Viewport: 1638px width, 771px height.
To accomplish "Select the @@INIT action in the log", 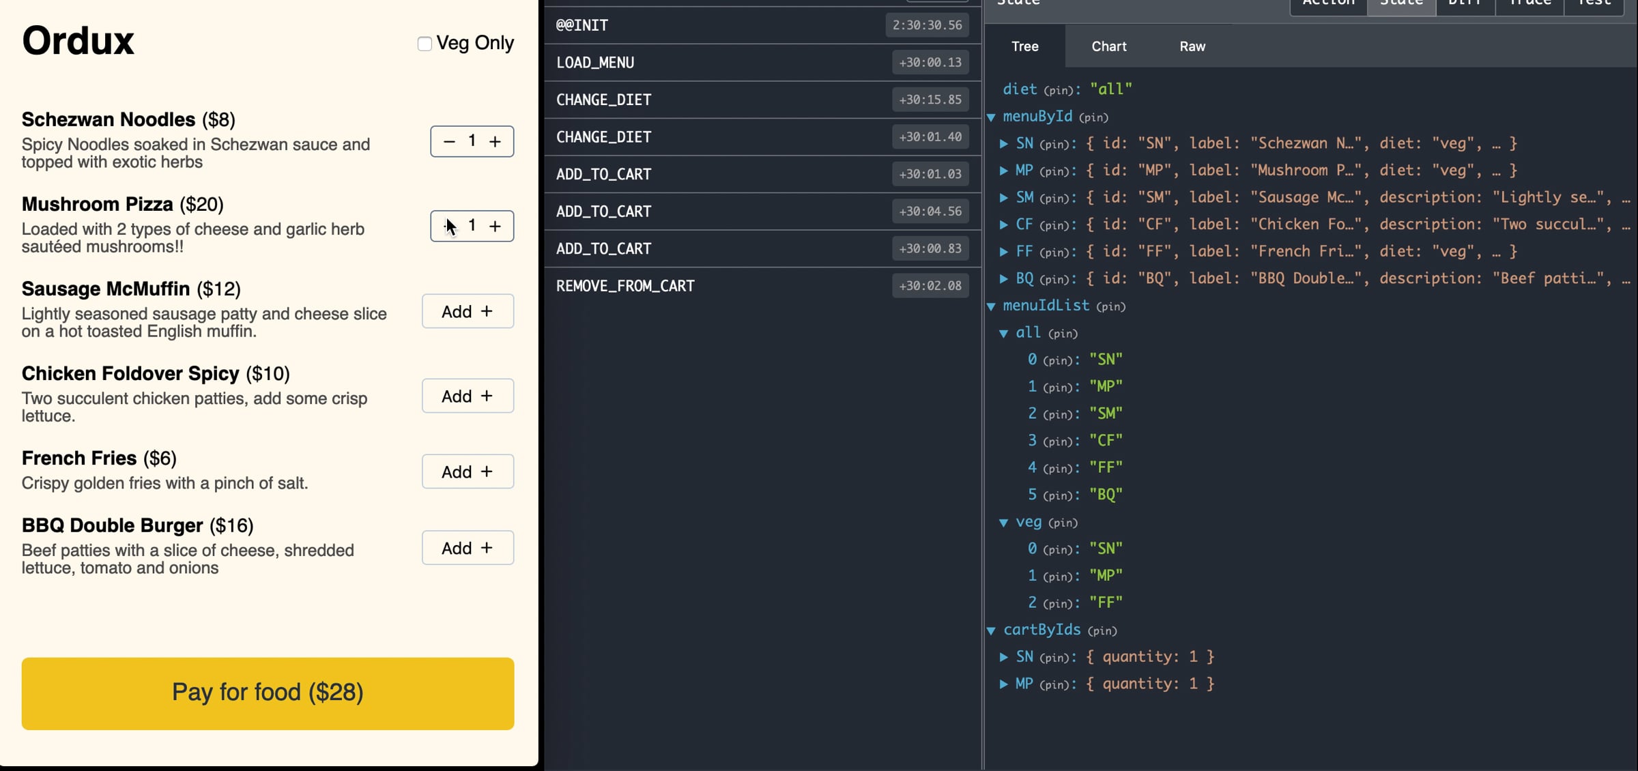I will [762, 25].
